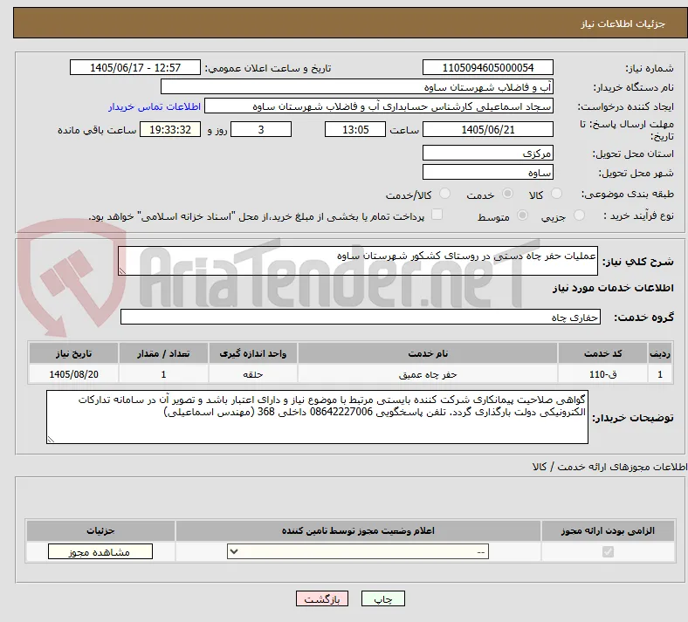The height and width of the screenshot is (622, 688).
Task: Click the ردیف column header
Action: coord(660,353)
